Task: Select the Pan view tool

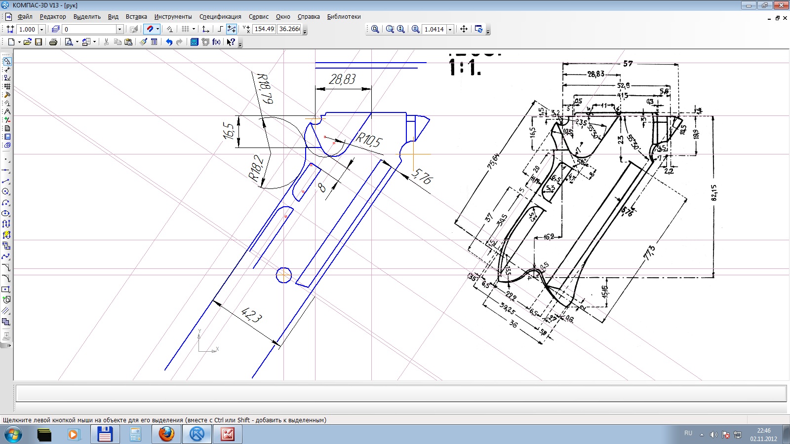Action: tap(464, 29)
